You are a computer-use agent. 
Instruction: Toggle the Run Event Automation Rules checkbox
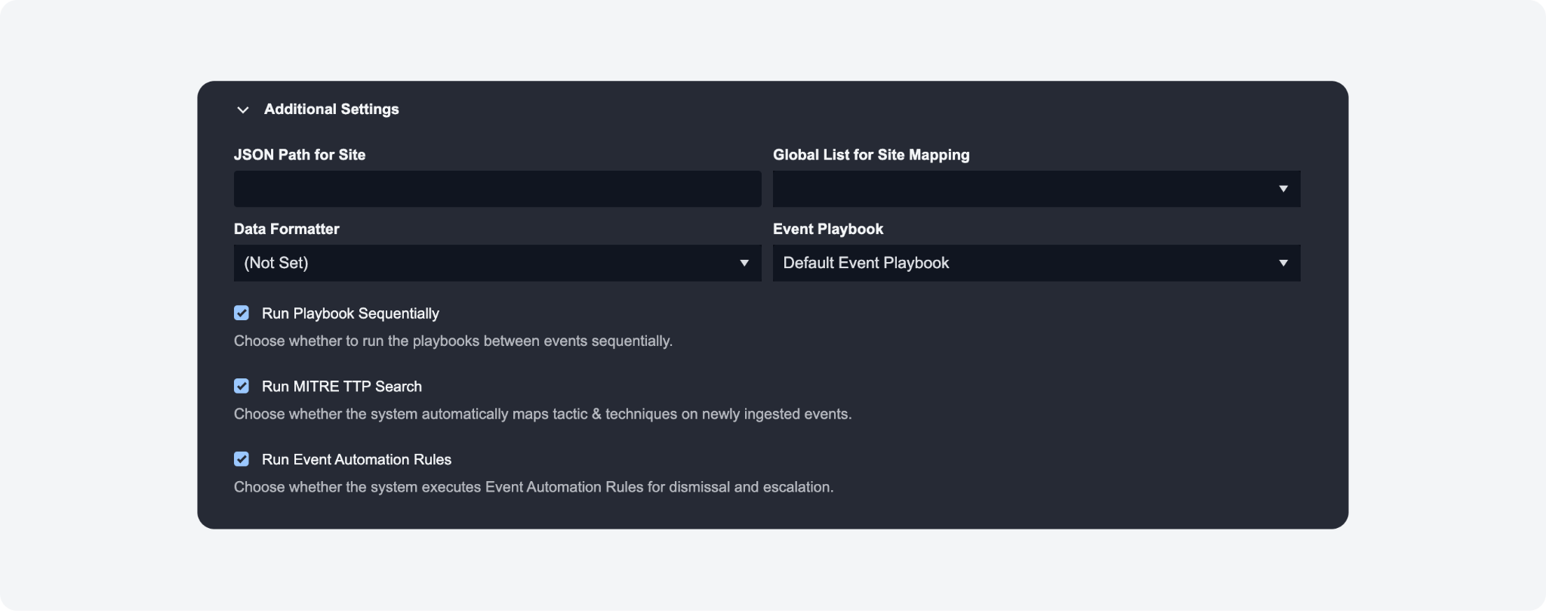(x=242, y=459)
